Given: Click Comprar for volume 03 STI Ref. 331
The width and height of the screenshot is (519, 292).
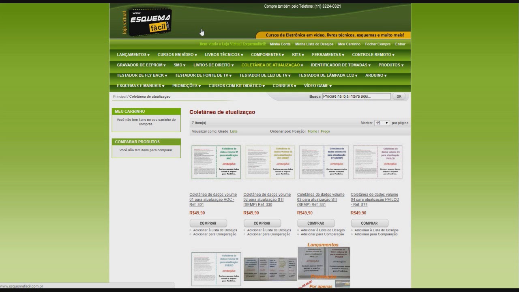Looking at the screenshot, I should (x=315, y=223).
